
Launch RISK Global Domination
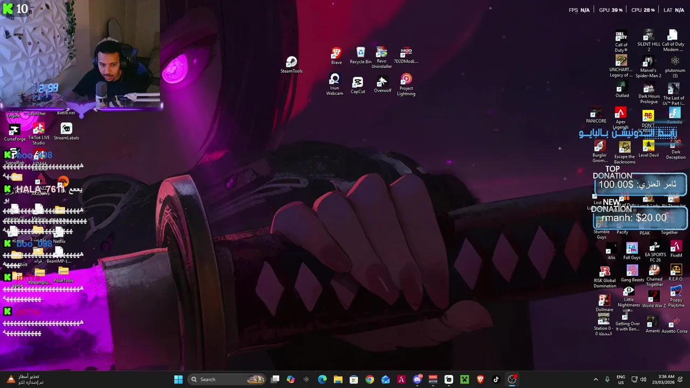tap(605, 277)
